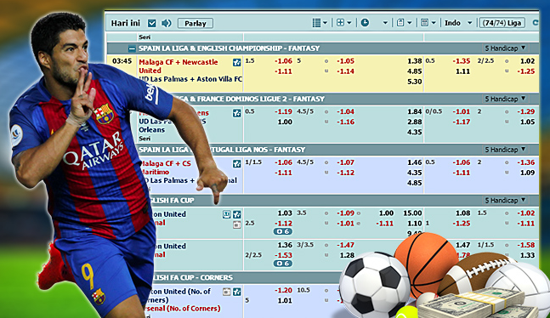Open the Parlay betting mode

click(196, 23)
